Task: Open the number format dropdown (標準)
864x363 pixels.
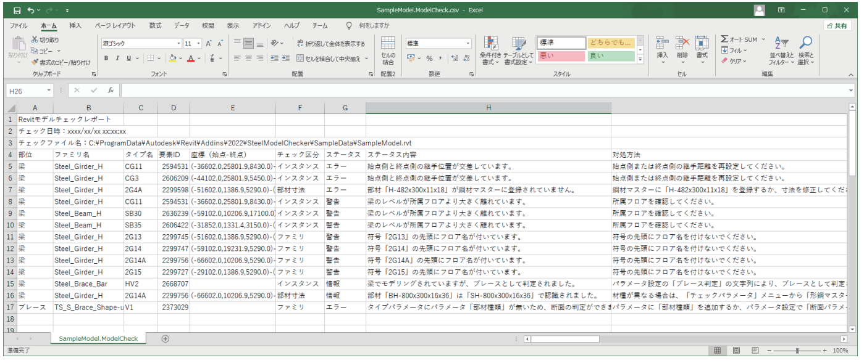Action: point(468,44)
